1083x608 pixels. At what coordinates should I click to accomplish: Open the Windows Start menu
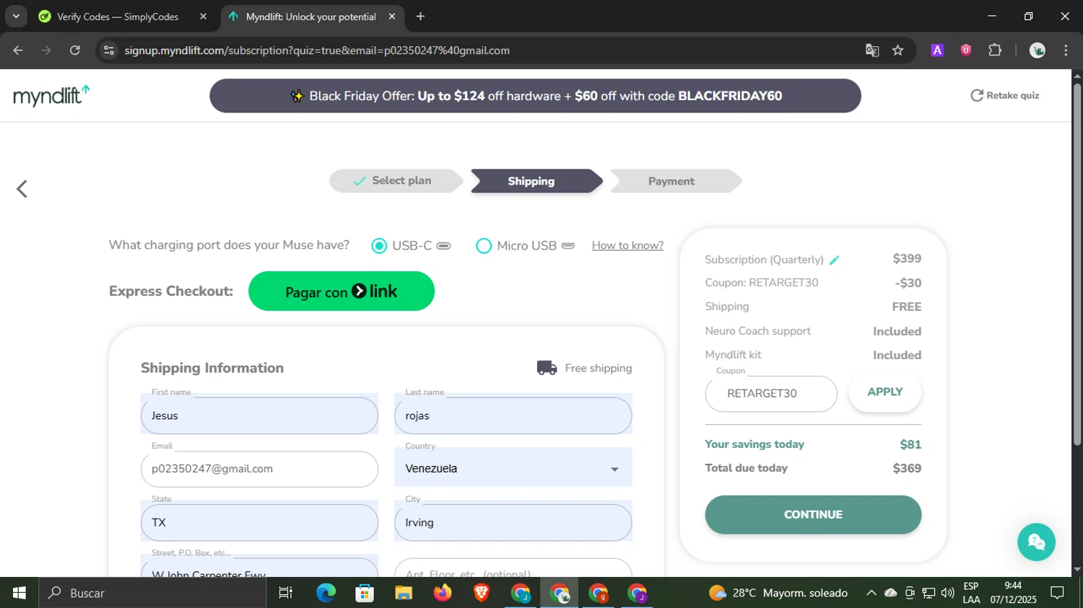(19, 593)
